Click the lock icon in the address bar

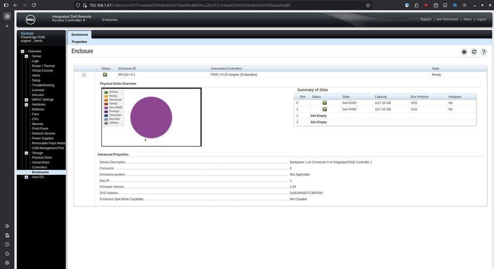pyautogui.click(x=85, y=5)
